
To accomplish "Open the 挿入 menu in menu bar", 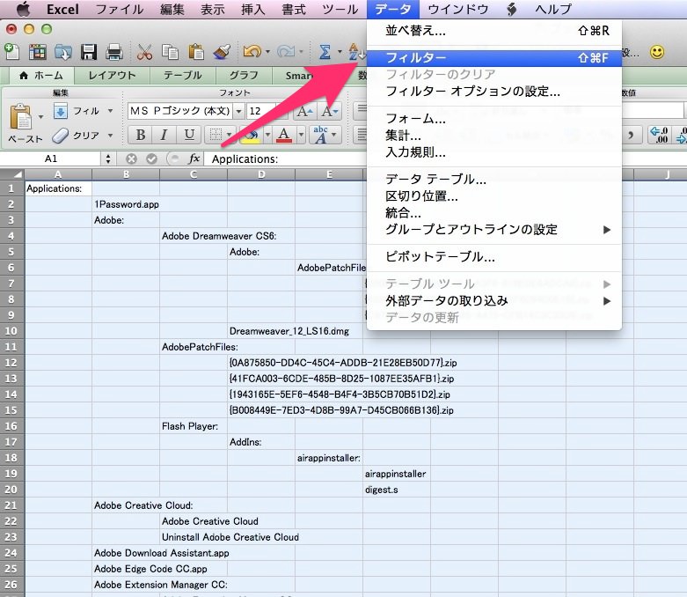I will tap(253, 9).
